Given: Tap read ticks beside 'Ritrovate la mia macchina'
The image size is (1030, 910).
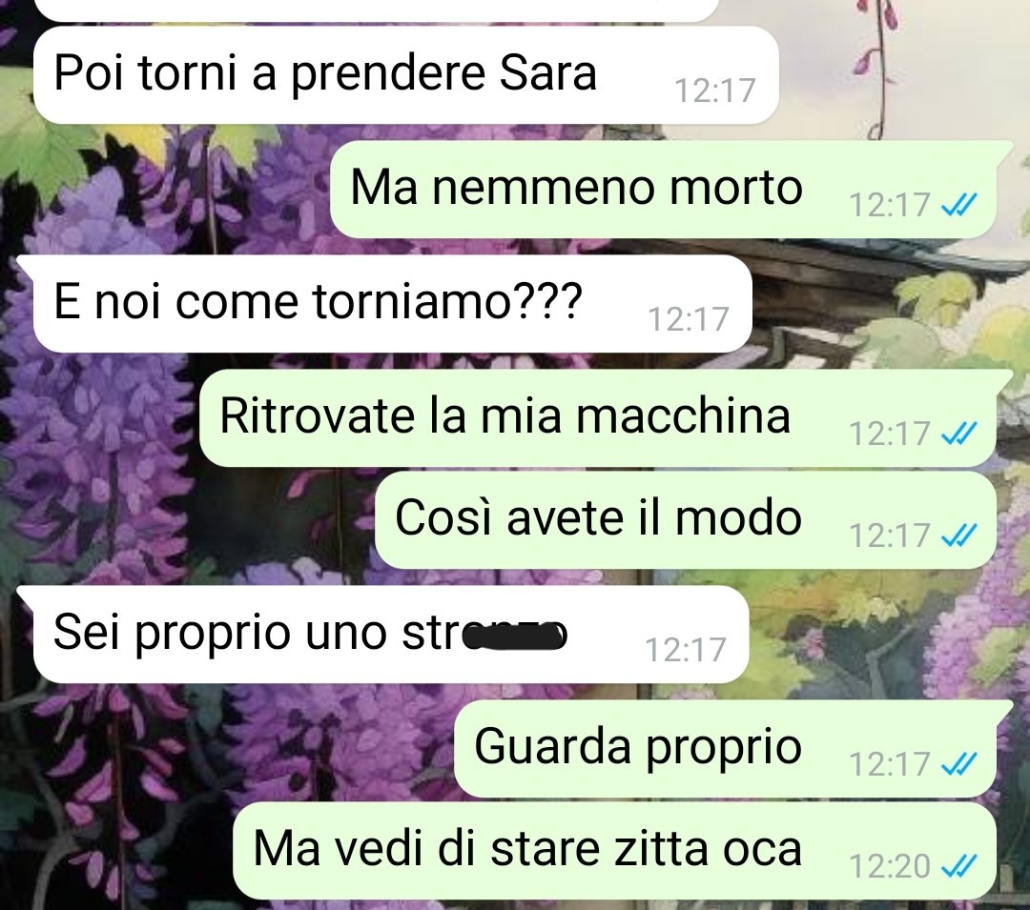Looking at the screenshot, I should (958, 434).
